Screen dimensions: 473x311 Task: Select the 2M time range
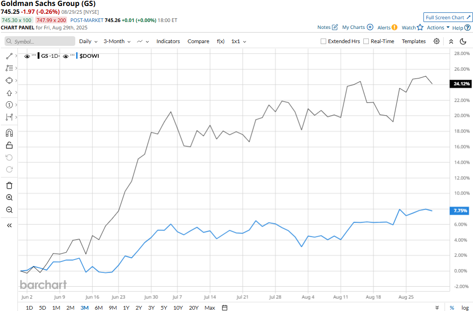pos(70,308)
